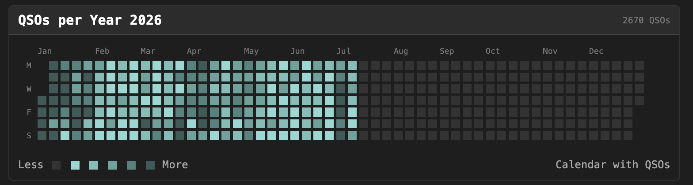The height and width of the screenshot is (185, 693).
Task: Select the Monday January 5 calendar cell
Action: click(x=53, y=66)
